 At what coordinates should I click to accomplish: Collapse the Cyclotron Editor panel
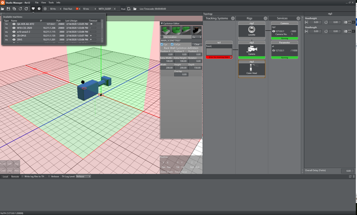click(162, 23)
